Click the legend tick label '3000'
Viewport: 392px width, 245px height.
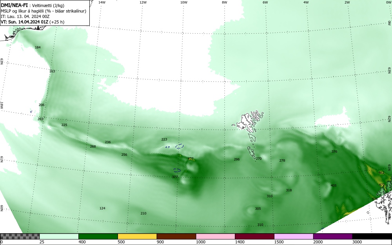(x=357, y=242)
